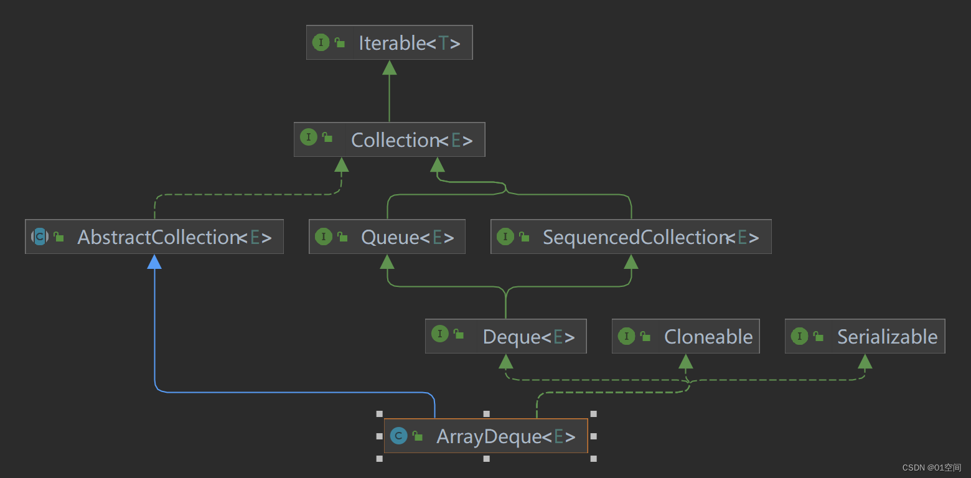The image size is (971, 478).
Task: Click the green lock icon on ArrayDeque
Action: 418,436
